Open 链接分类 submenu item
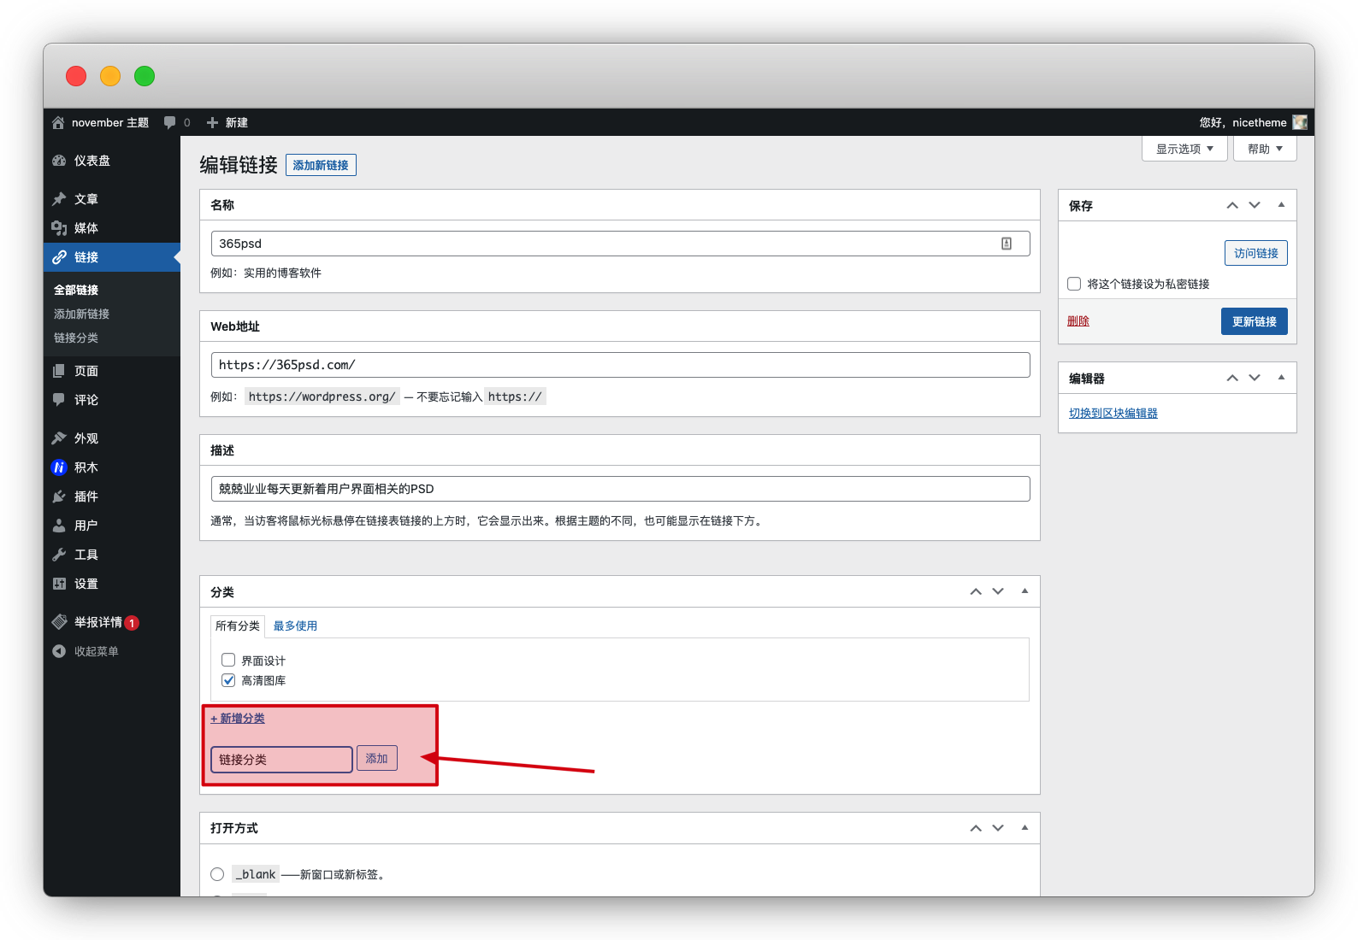The height and width of the screenshot is (940, 1358). pos(76,338)
